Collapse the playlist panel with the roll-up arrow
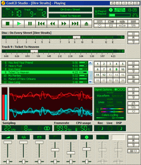141x165 pixels. coord(133,67)
